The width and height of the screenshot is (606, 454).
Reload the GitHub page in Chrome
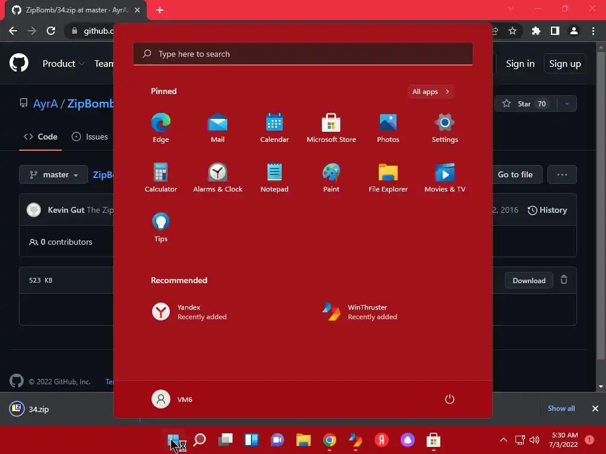pos(51,31)
